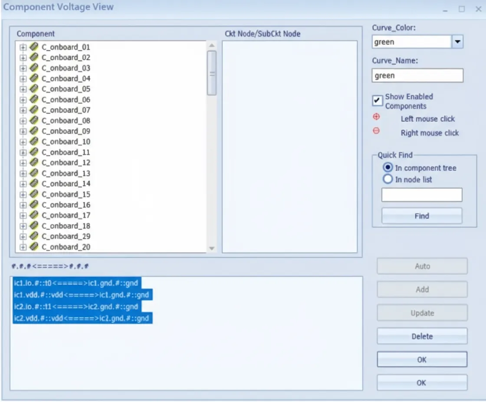
Task: Pick the component icon for C_onboard_06
Action: [x=34, y=99]
